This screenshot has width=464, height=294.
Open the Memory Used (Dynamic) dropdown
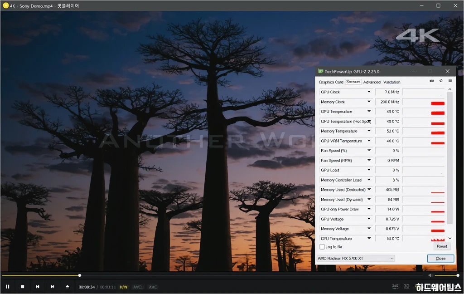[x=369, y=200]
